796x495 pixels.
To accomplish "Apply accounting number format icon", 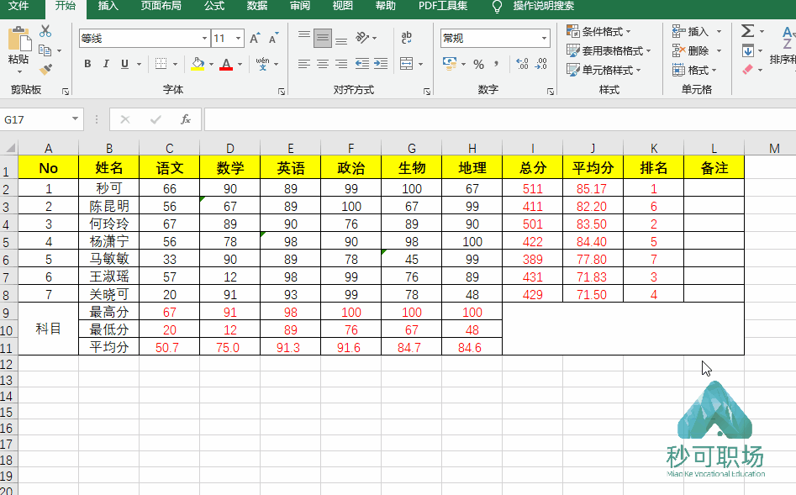I will click(x=449, y=64).
